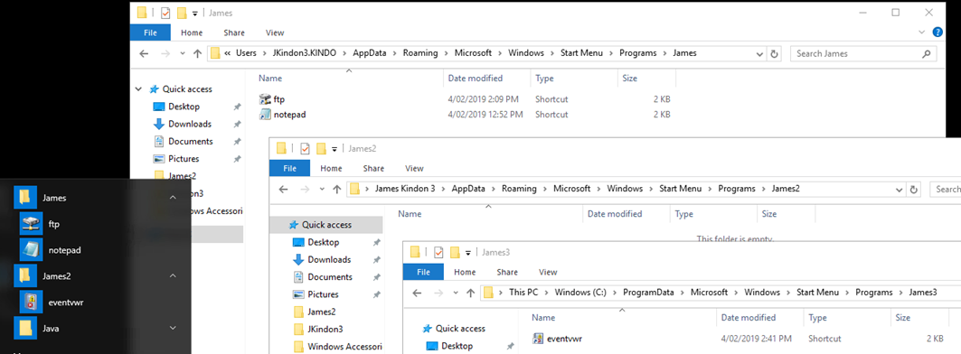The height and width of the screenshot is (354, 961).
Task: Click the Properties icon in James title bar
Action: tap(165, 13)
